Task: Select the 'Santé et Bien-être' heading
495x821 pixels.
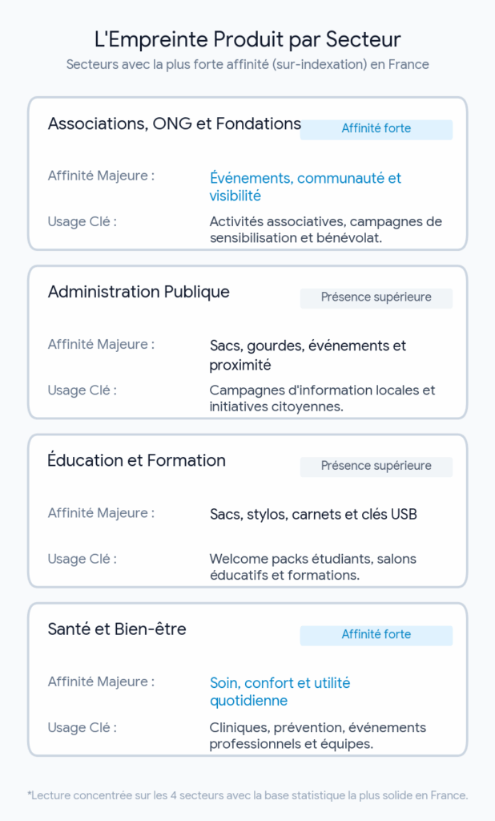Action: (x=117, y=629)
